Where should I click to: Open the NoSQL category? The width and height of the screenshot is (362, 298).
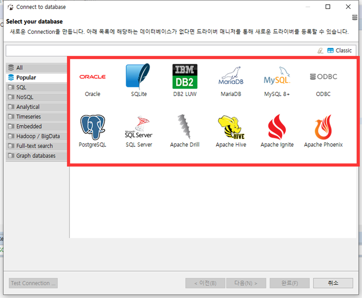click(x=36, y=97)
